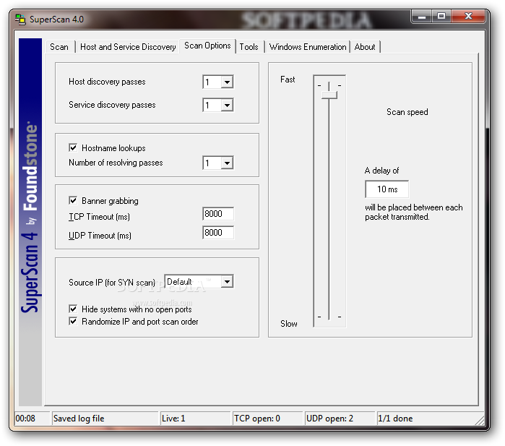Screen dimensions: 505x446
Task: Click the SuperScan app icon in title bar
Action: pyautogui.click(x=20, y=20)
